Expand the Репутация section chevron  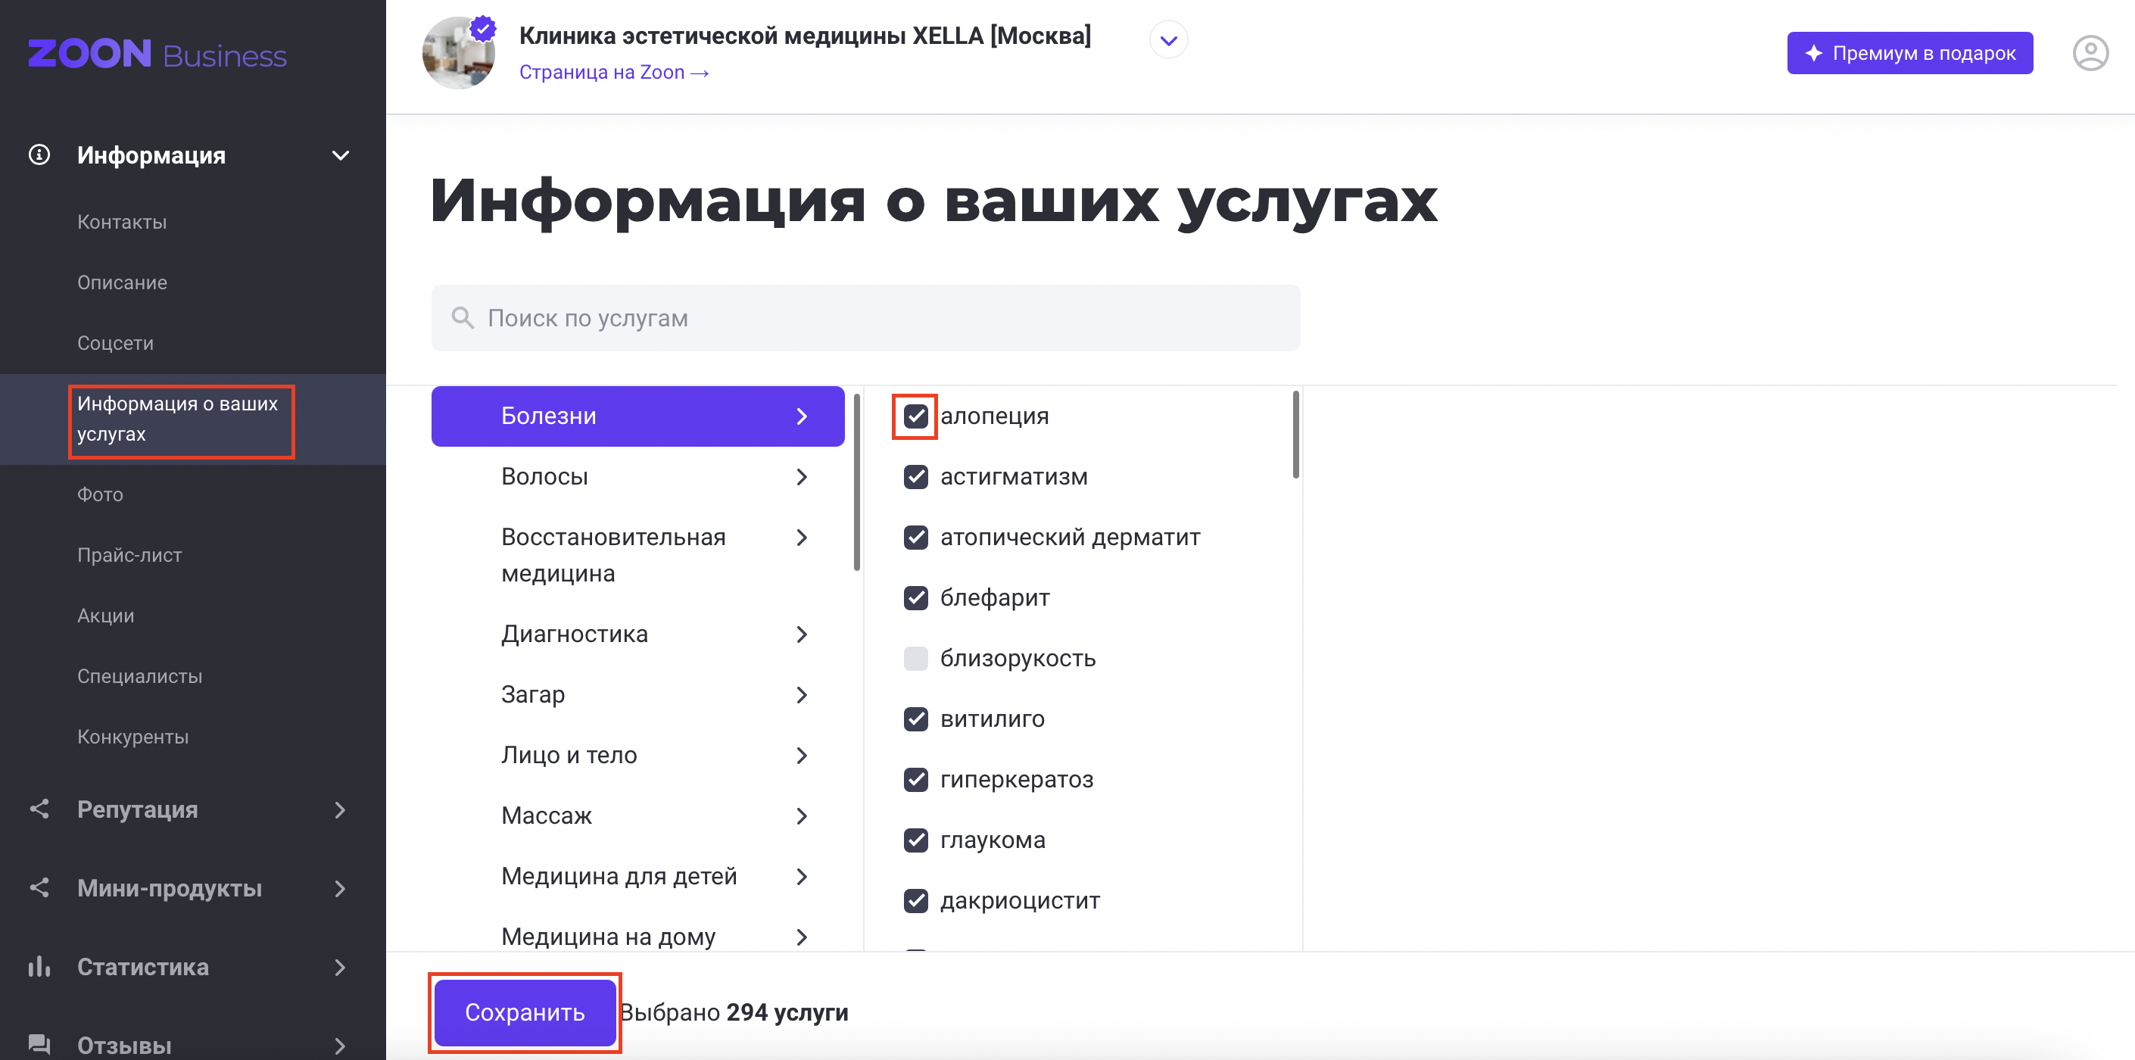pyautogui.click(x=340, y=809)
